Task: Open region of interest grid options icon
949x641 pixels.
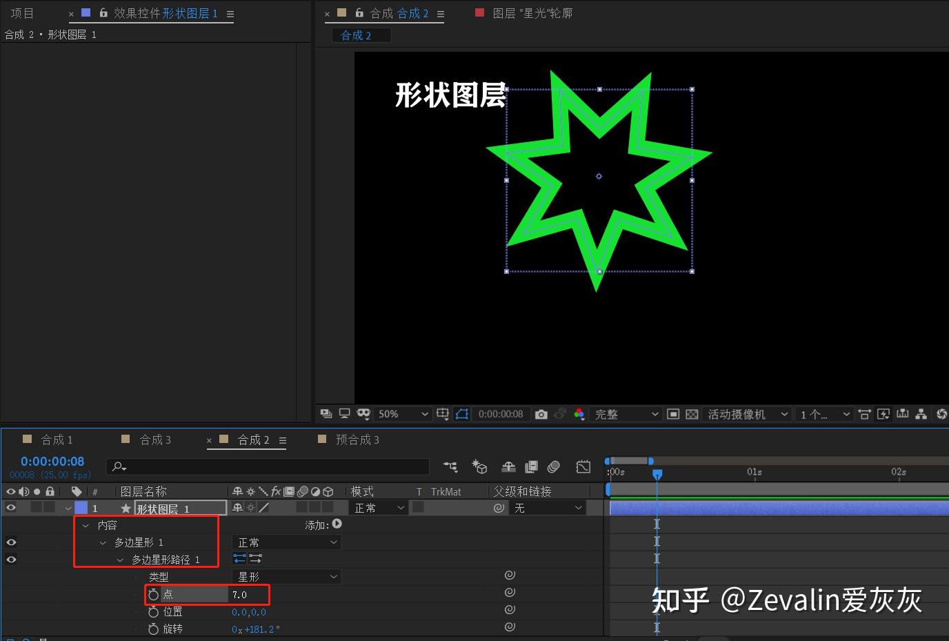Action: (x=443, y=414)
